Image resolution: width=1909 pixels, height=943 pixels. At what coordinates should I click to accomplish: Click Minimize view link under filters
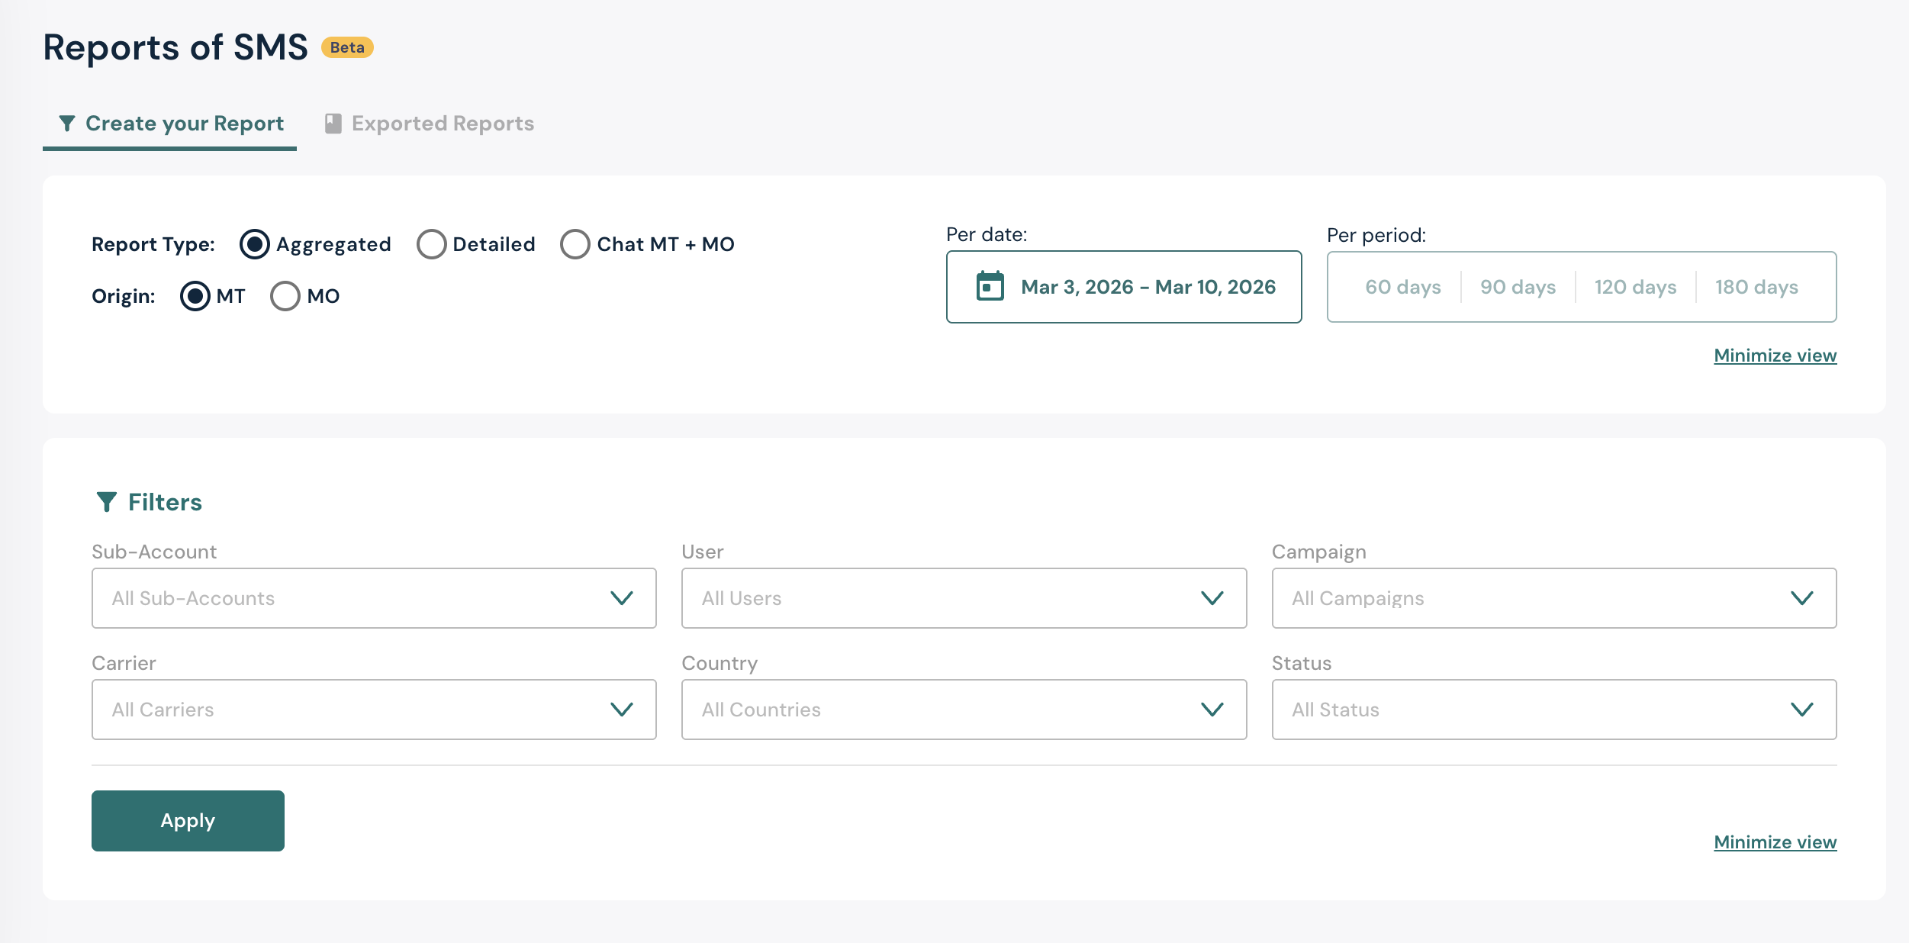click(1775, 842)
